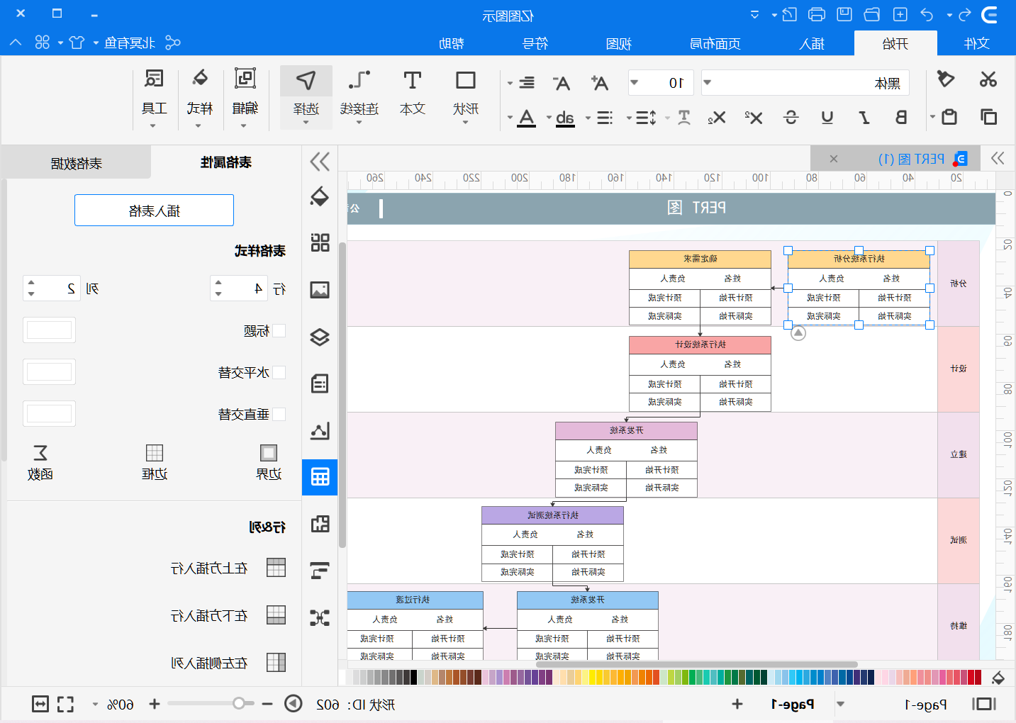This screenshot has width=1016, height=723.
Task: Click the 边界 border button
Action: pyautogui.click(x=269, y=462)
